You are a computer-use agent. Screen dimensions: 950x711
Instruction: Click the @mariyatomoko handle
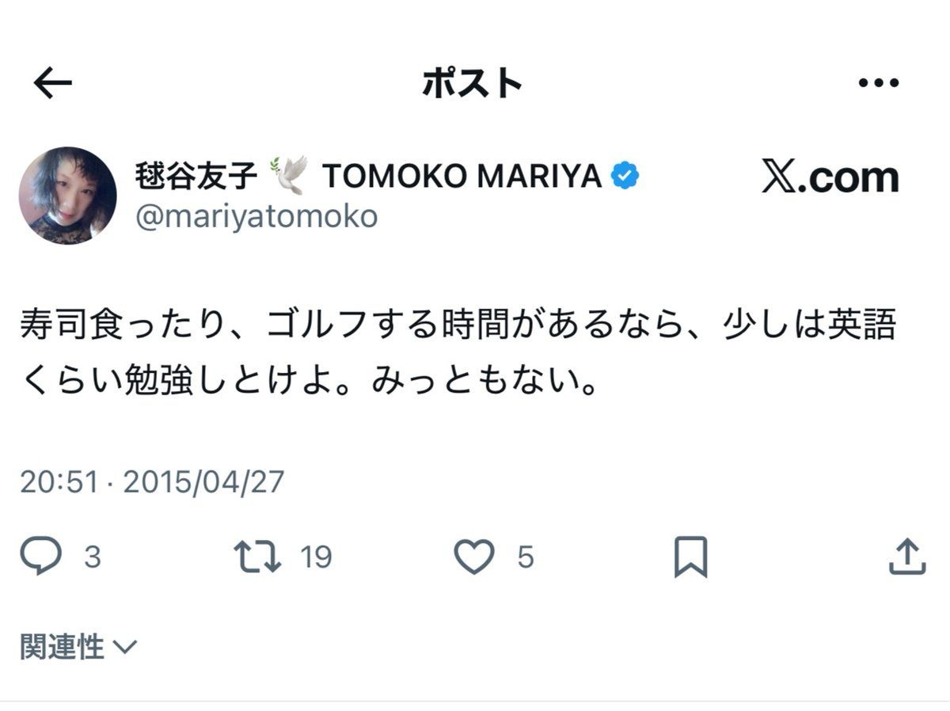tap(256, 216)
